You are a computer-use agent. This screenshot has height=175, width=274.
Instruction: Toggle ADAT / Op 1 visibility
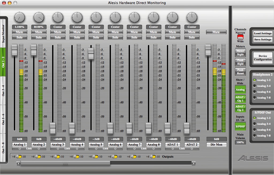tap(241, 99)
